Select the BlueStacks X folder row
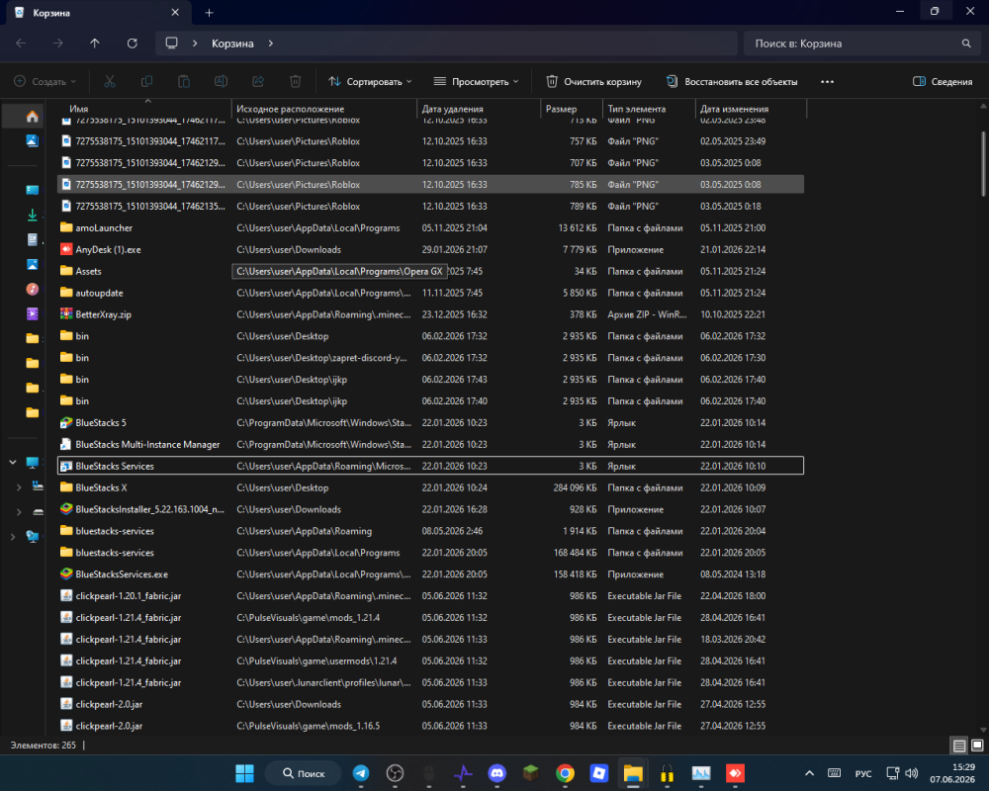The width and height of the screenshot is (989, 791). pos(431,487)
